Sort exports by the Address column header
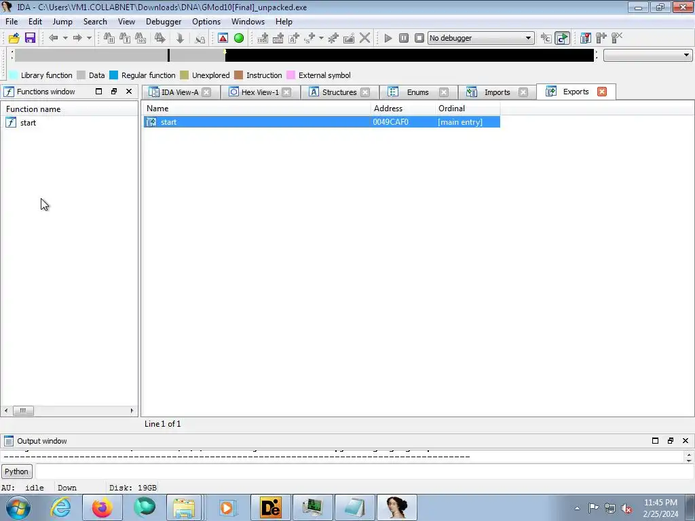Viewport: 695px width, 521px height. [403, 109]
